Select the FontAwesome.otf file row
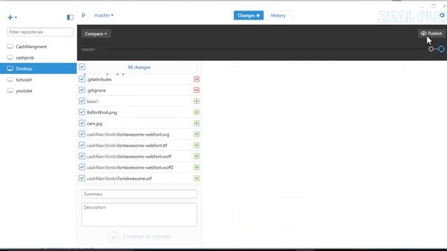 click(139, 178)
